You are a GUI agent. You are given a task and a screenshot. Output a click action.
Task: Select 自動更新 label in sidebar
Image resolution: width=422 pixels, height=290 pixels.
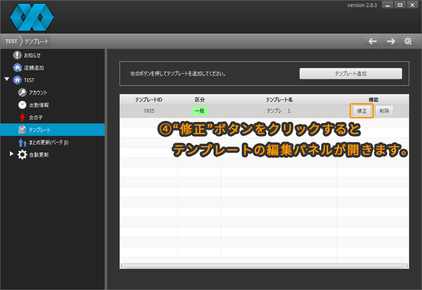click(x=39, y=155)
